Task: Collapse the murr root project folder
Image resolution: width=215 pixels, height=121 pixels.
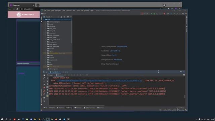Action: pos(44,19)
